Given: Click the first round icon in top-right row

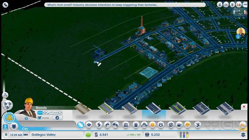Looking at the screenshot, I should 219,5.
